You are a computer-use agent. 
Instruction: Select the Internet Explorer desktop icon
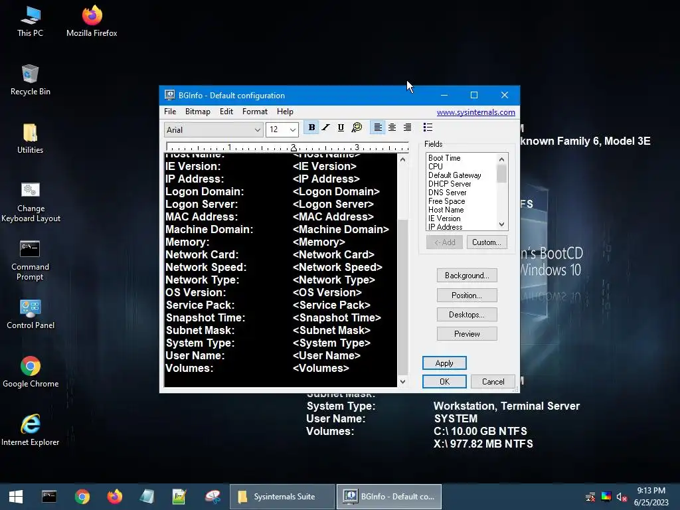[31, 430]
